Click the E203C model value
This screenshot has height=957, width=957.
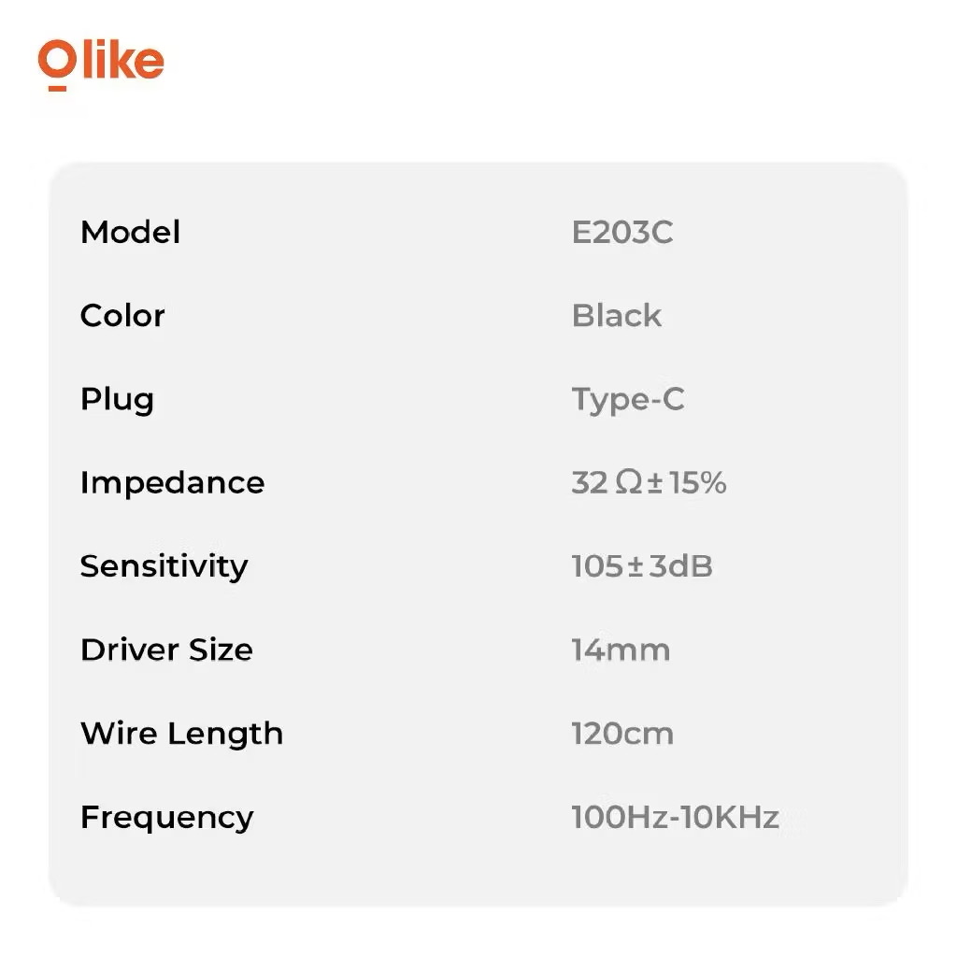tap(621, 232)
